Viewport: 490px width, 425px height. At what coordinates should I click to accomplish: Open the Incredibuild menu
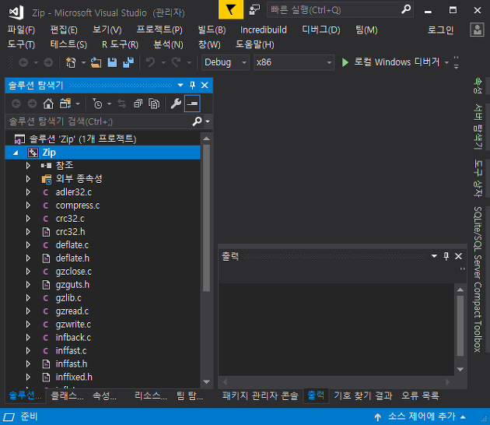(x=264, y=30)
